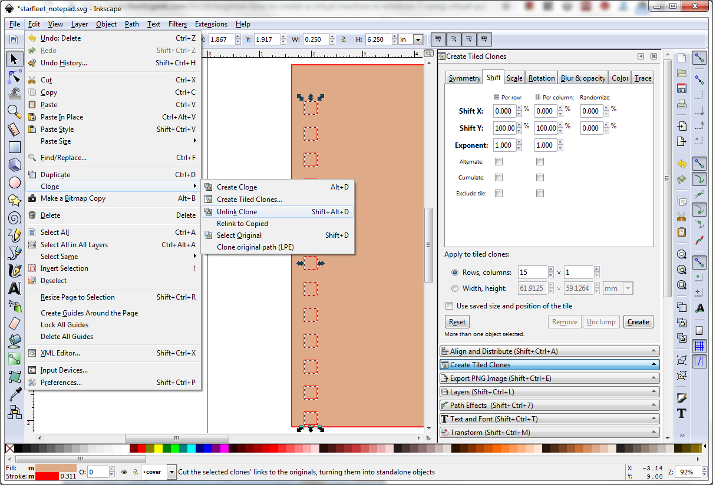The width and height of the screenshot is (713, 485).
Task: Select the Spray tool
Action: (x=15, y=306)
